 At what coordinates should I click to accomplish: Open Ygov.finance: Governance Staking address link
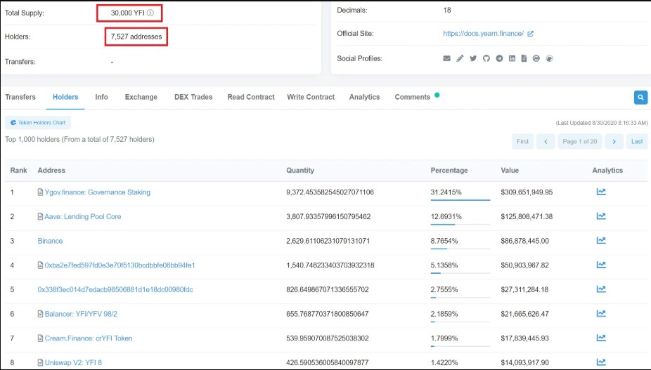(x=98, y=192)
